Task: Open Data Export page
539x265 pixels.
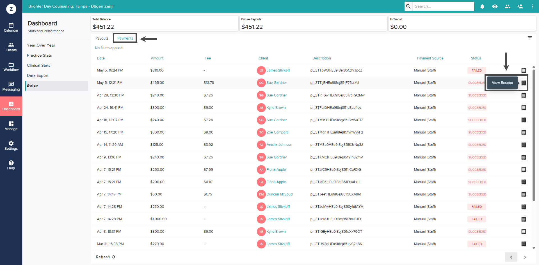Action: point(38,75)
